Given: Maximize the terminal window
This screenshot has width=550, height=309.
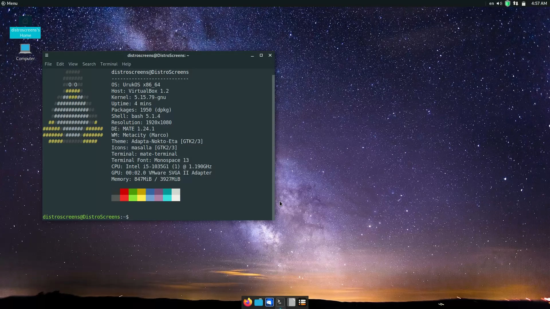Looking at the screenshot, I should (x=261, y=56).
